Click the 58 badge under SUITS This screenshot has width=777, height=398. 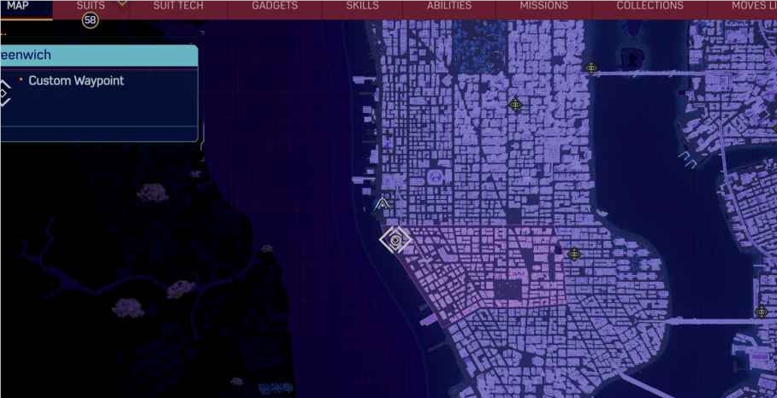[90, 20]
